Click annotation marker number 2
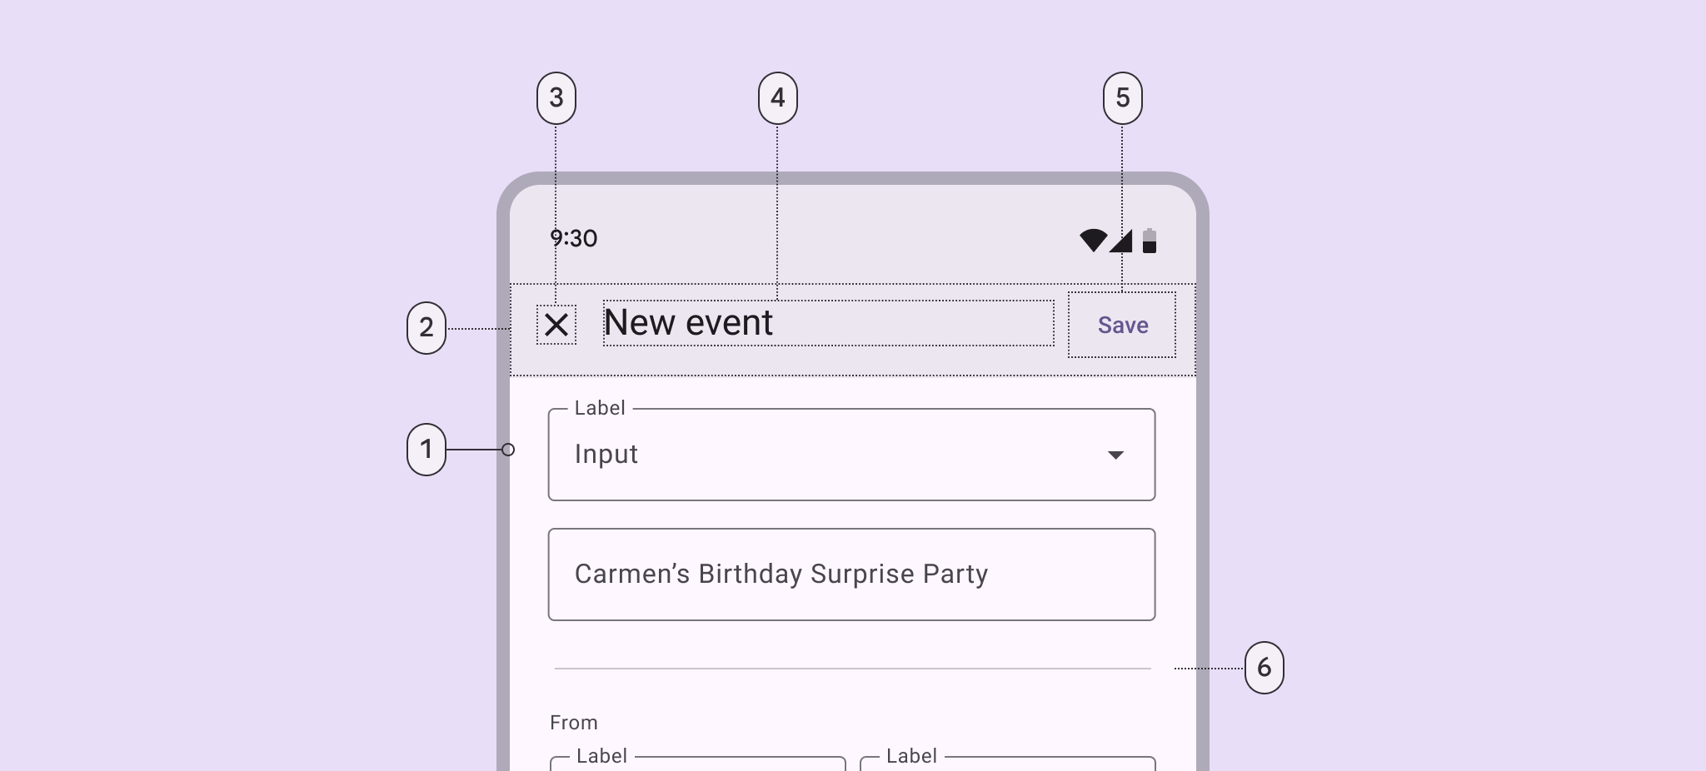 click(426, 328)
